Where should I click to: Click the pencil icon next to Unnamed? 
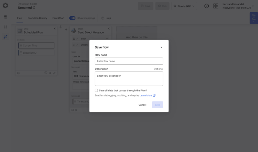[34, 7]
